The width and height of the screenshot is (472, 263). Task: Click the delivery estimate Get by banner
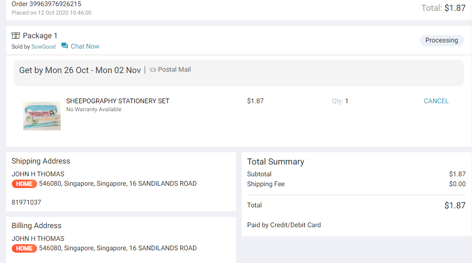[x=80, y=70]
